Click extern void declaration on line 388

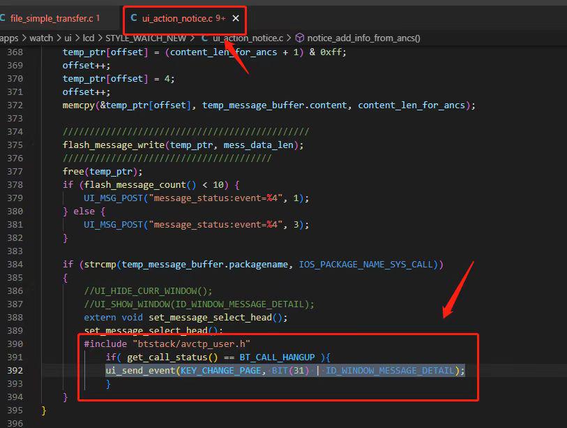pyautogui.click(x=186, y=318)
